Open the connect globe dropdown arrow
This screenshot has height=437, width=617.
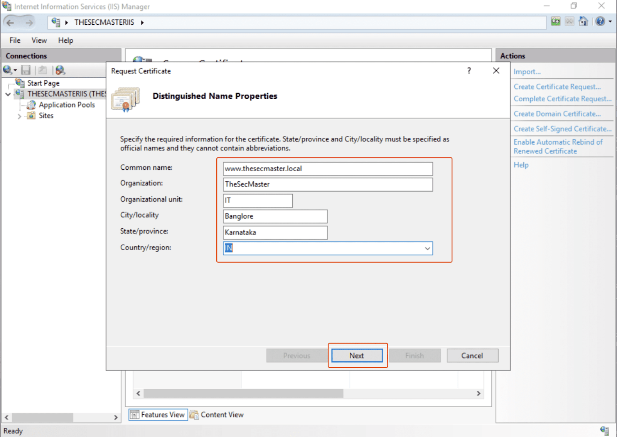click(15, 70)
